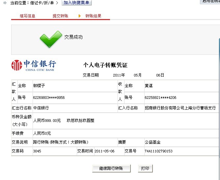Click the amount 人民币999.00元
Screen dimensions: 220x180
click(47, 121)
